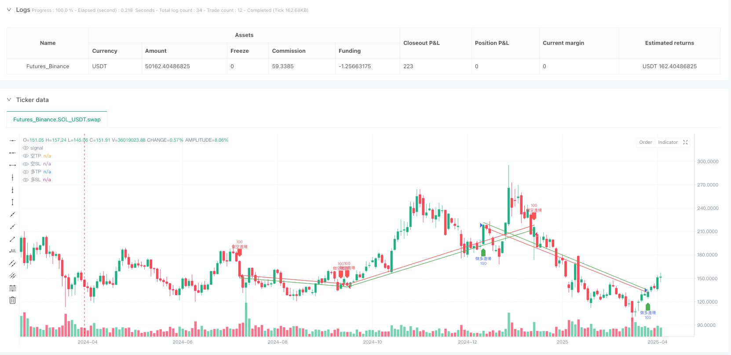Collapse the Logs section chevron
Screen dimensions: 731x355
click(x=9, y=10)
